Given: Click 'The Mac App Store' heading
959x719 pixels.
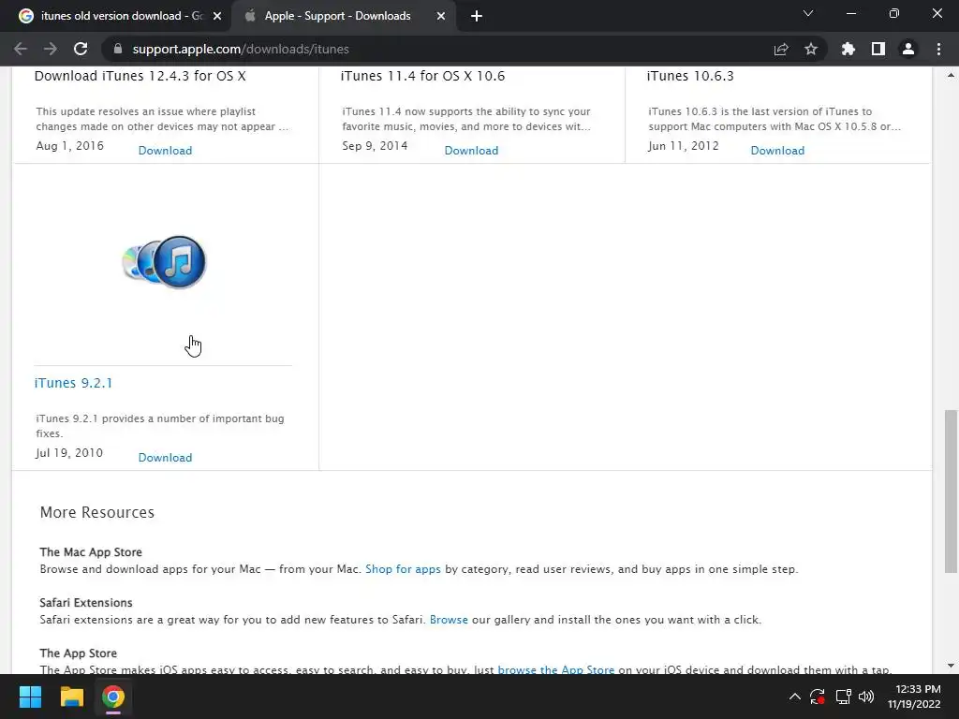Looking at the screenshot, I should click(x=91, y=552).
